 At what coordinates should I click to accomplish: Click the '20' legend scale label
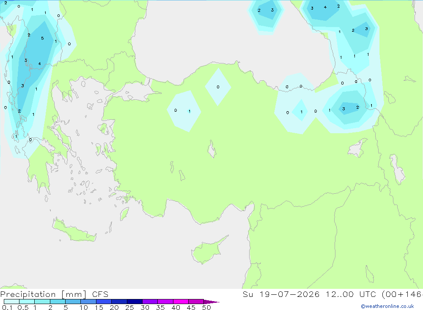click(114, 307)
